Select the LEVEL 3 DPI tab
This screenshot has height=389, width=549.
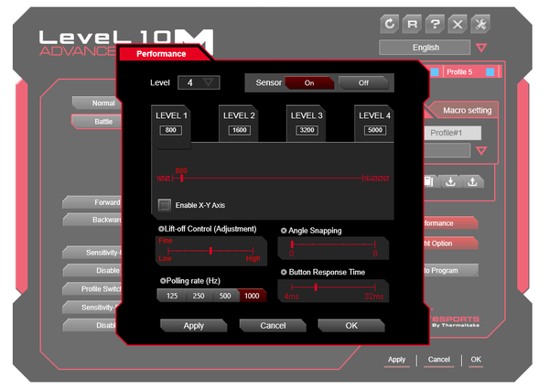[307, 124]
